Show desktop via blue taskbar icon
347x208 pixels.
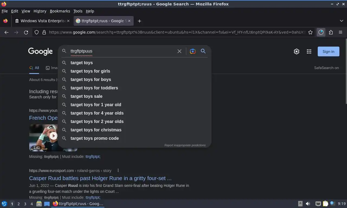(x=47, y=204)
